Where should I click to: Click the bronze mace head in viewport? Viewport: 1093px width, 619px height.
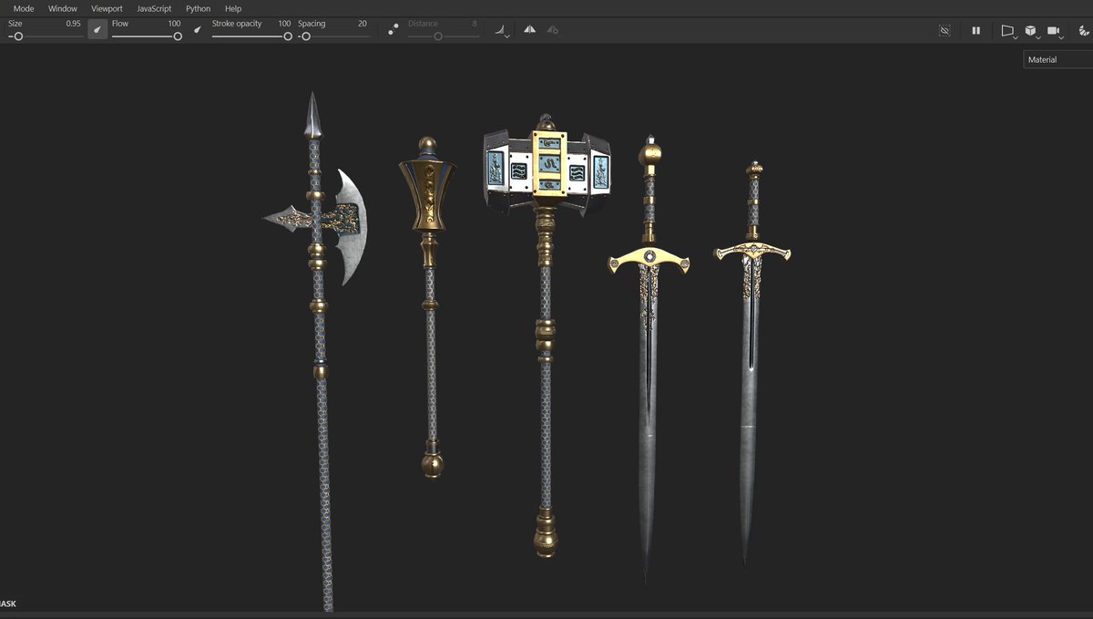click(x=427, y=196)
